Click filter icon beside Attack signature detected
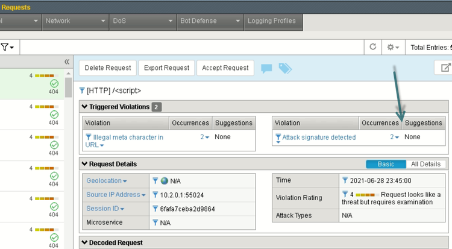This screenshot has width=452, height=249. (278, 137)
